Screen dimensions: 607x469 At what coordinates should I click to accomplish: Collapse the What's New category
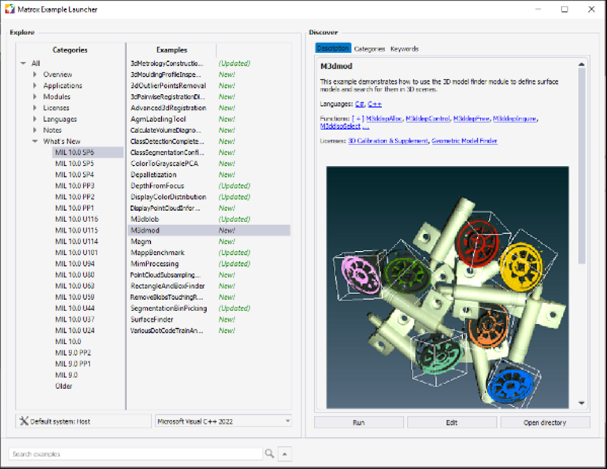click(x=35, y=142)
